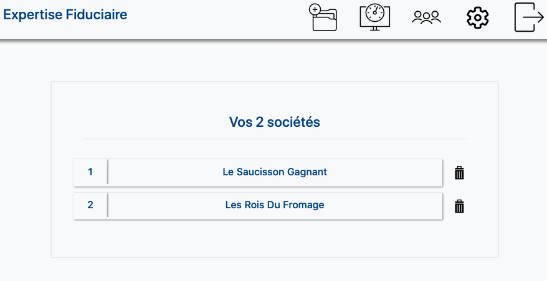
Task: Open the Le Saucisson Gagnant company
Action: [x=275, y=172]
